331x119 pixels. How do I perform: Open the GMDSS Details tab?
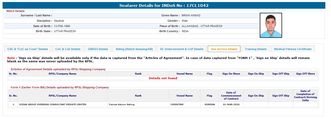98,49
